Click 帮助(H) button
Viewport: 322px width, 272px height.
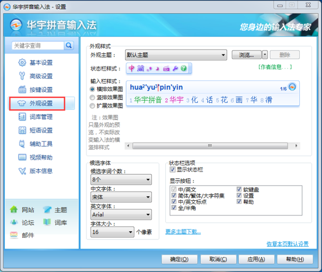click(295, 259)
